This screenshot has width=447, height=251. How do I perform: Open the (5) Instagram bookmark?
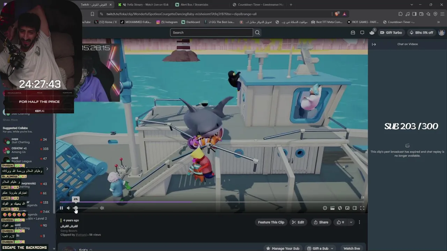(167, 22)
